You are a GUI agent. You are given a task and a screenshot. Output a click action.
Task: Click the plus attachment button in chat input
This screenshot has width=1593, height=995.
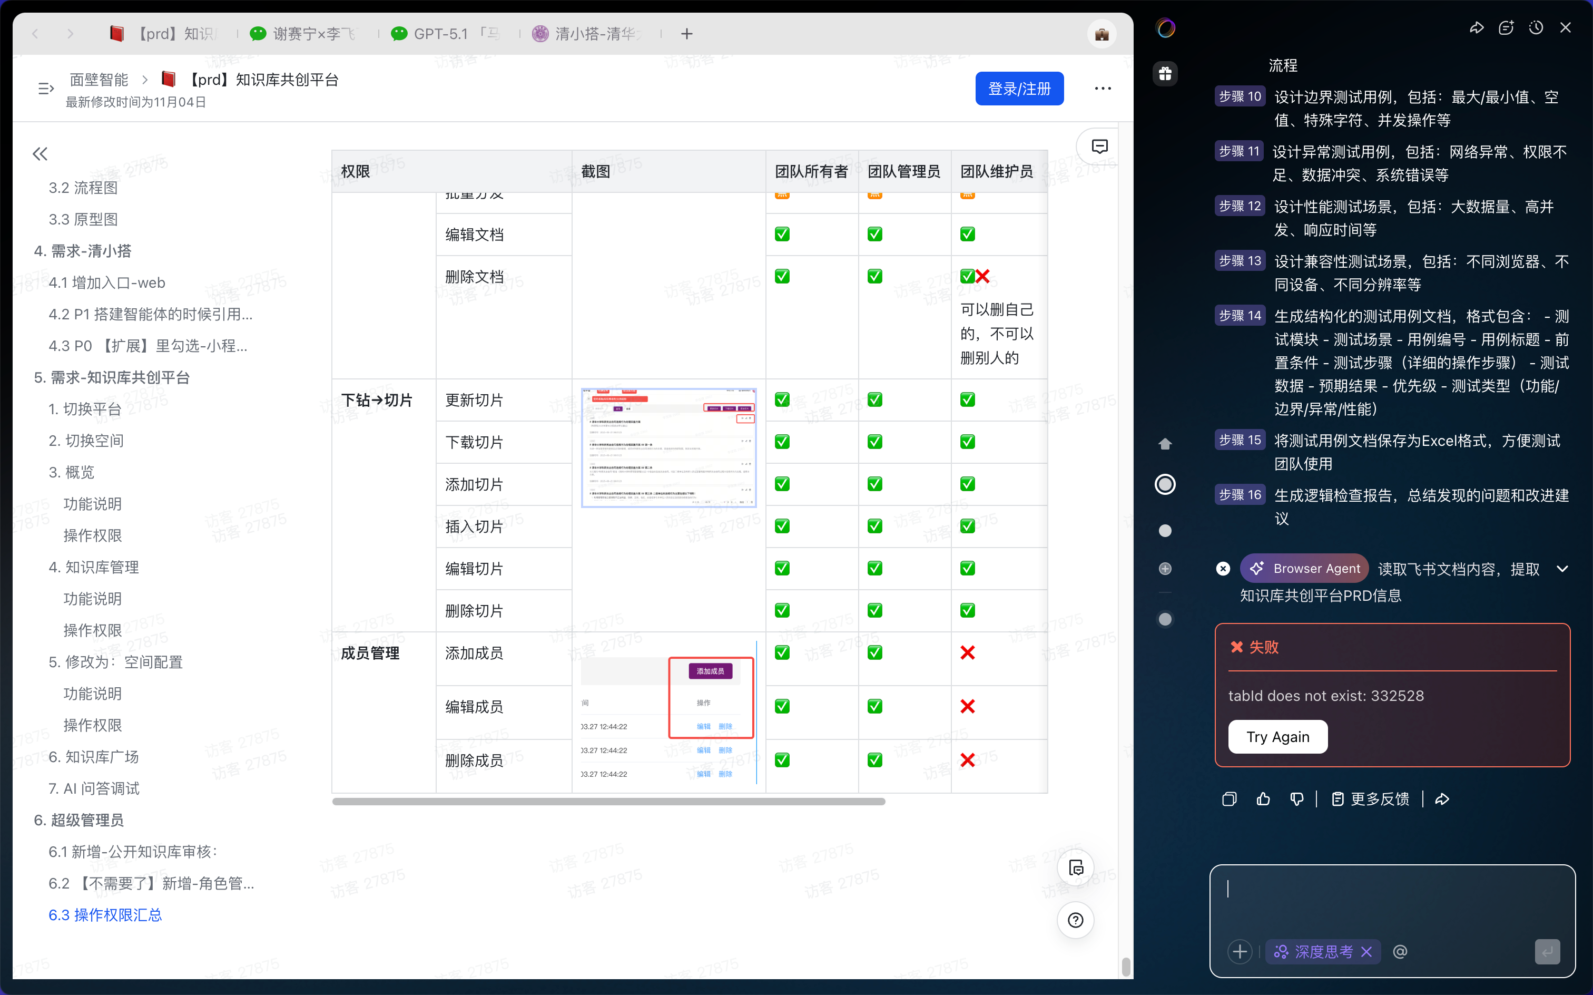tap(1240, 952)
